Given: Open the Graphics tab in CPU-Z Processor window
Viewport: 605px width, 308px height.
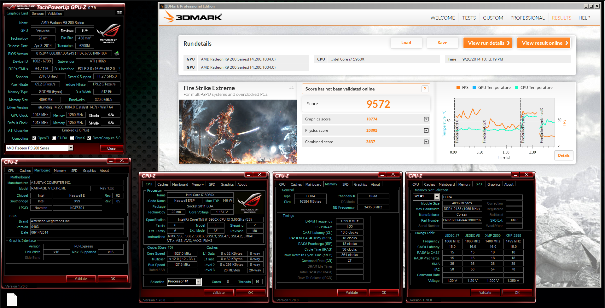Looking at the screenshot, I should coord(227,184).
